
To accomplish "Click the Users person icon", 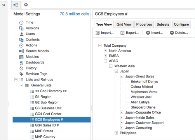I will (x=21, y=34).
